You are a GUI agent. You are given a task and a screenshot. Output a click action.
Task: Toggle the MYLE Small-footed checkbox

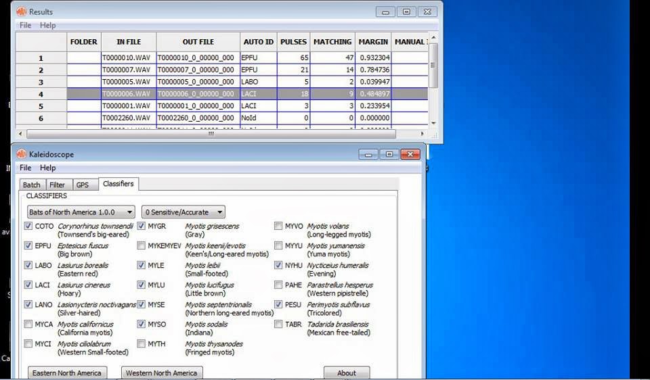tap(142, 265)
